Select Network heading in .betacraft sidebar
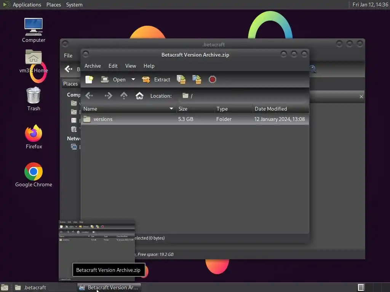The height and width of the screenshot is (292, 390). tap(74, 138)
